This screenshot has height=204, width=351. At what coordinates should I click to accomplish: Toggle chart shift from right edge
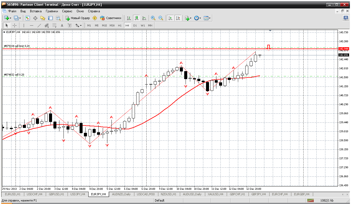pos(178,18)
